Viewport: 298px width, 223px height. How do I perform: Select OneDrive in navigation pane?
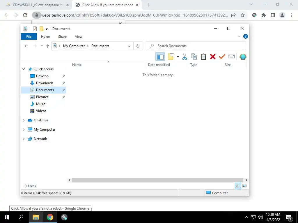pos(41,120)
